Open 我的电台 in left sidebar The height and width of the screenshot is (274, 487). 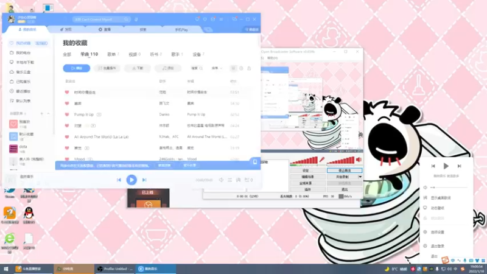[23, 53]
